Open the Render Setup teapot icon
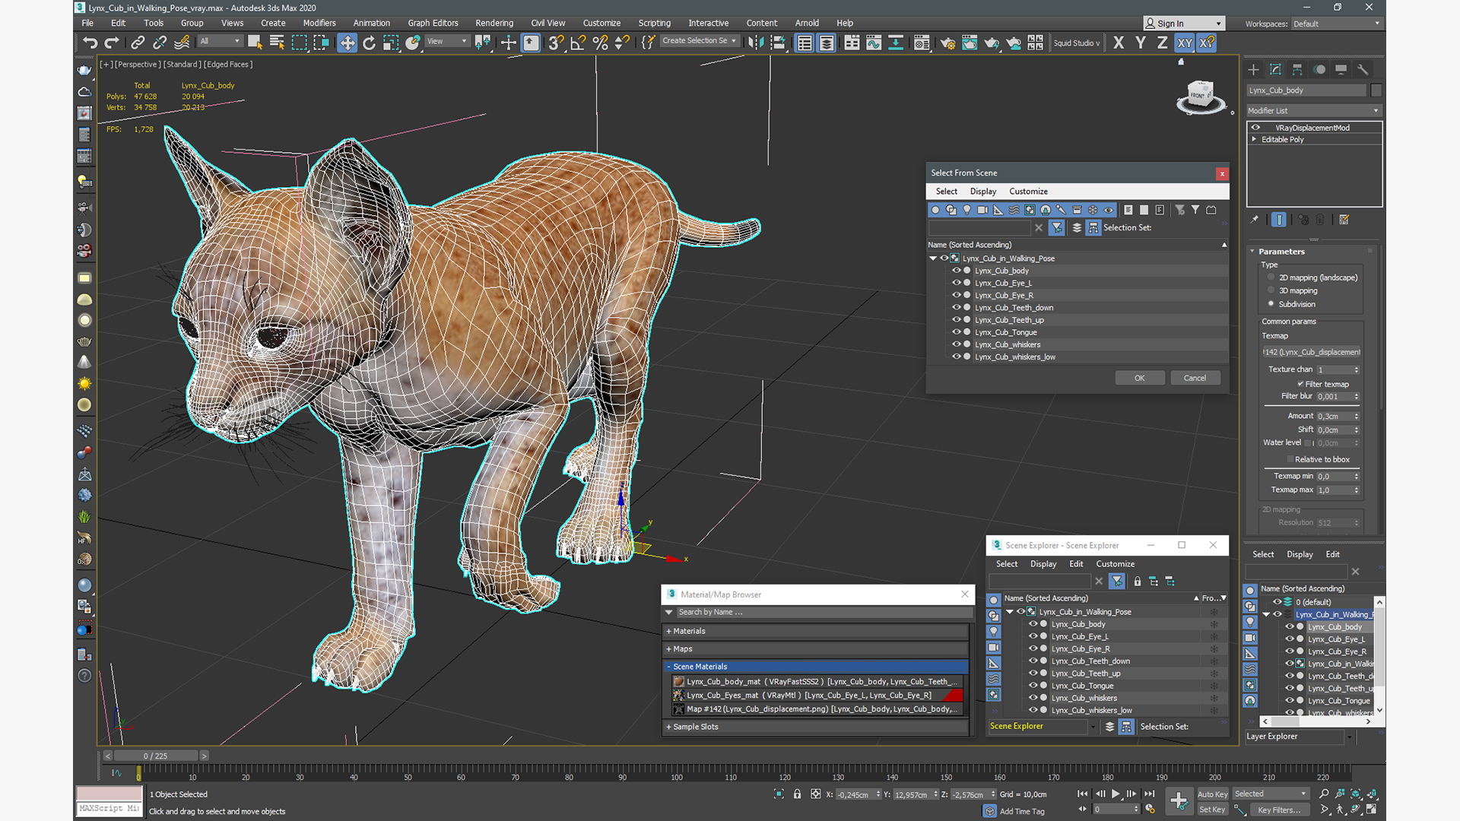 point(947,43)
